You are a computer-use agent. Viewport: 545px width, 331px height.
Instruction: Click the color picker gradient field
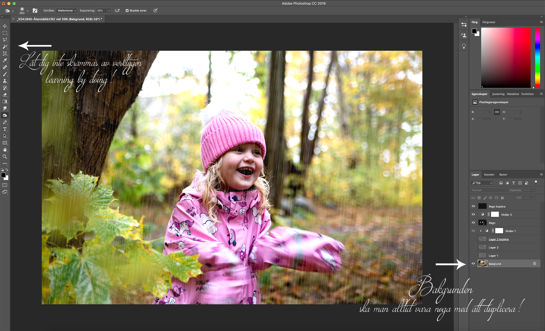[x=506, y=57]
